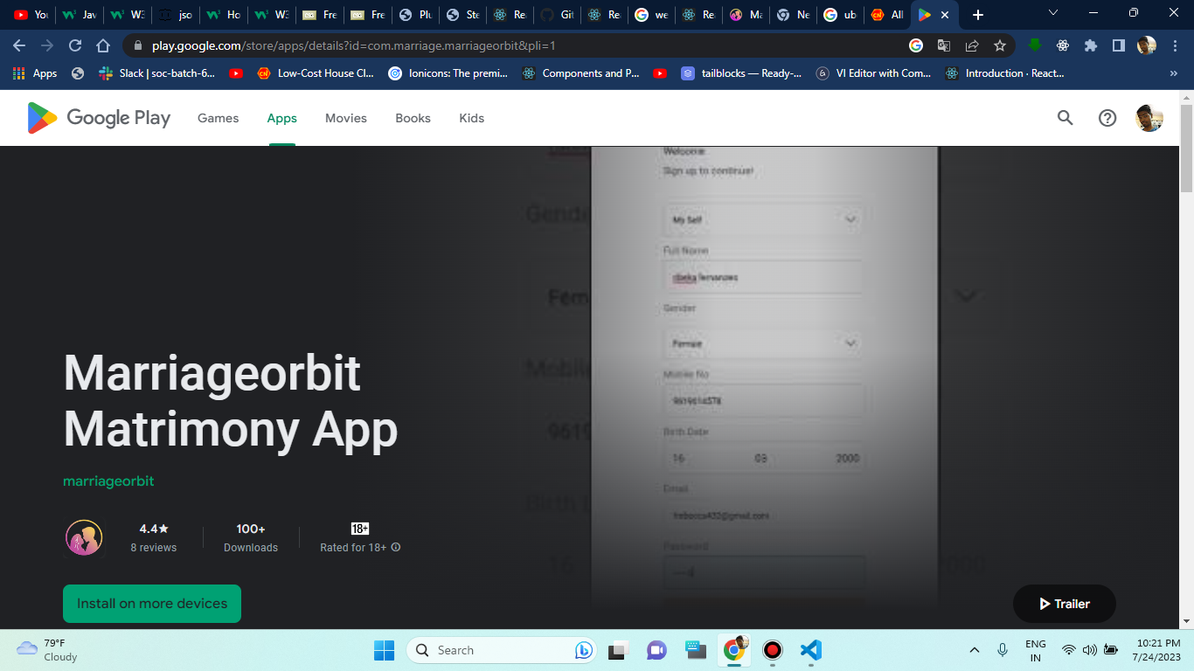This screenshot has width=1194, height=671.
Task: Open the Low-Cost House bookmark
Action: [316, 73]
